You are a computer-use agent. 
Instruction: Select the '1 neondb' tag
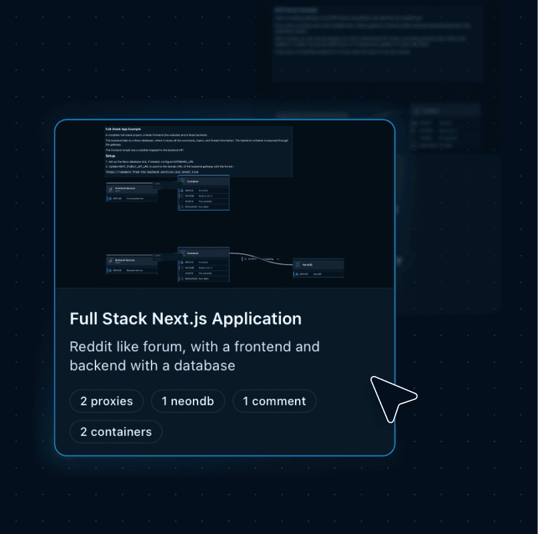click(x=188, y=401)
